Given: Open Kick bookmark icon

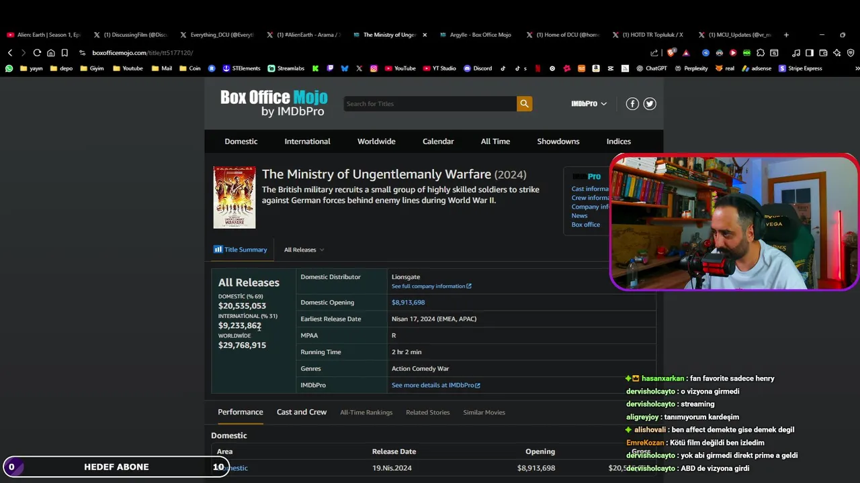Looking at the screenshot, I should 315,68.
